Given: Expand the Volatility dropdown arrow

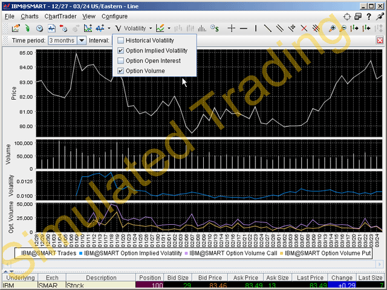Looking at the screenshot, I should [151, 28].
